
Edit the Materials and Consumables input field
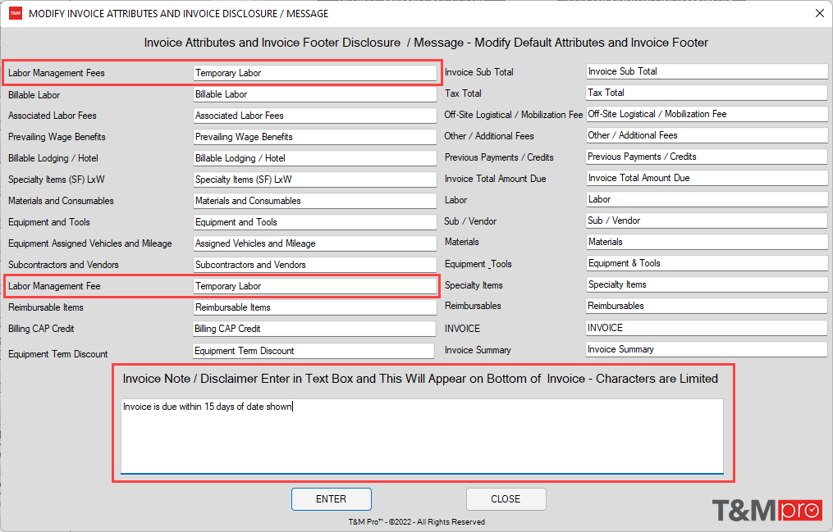point(314,201)
